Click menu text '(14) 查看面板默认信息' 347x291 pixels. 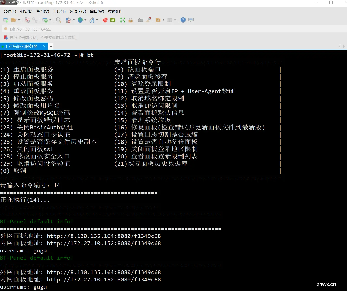(149, 113)
